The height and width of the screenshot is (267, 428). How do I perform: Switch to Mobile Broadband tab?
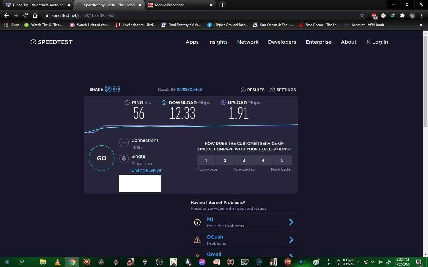coord(180,5)
